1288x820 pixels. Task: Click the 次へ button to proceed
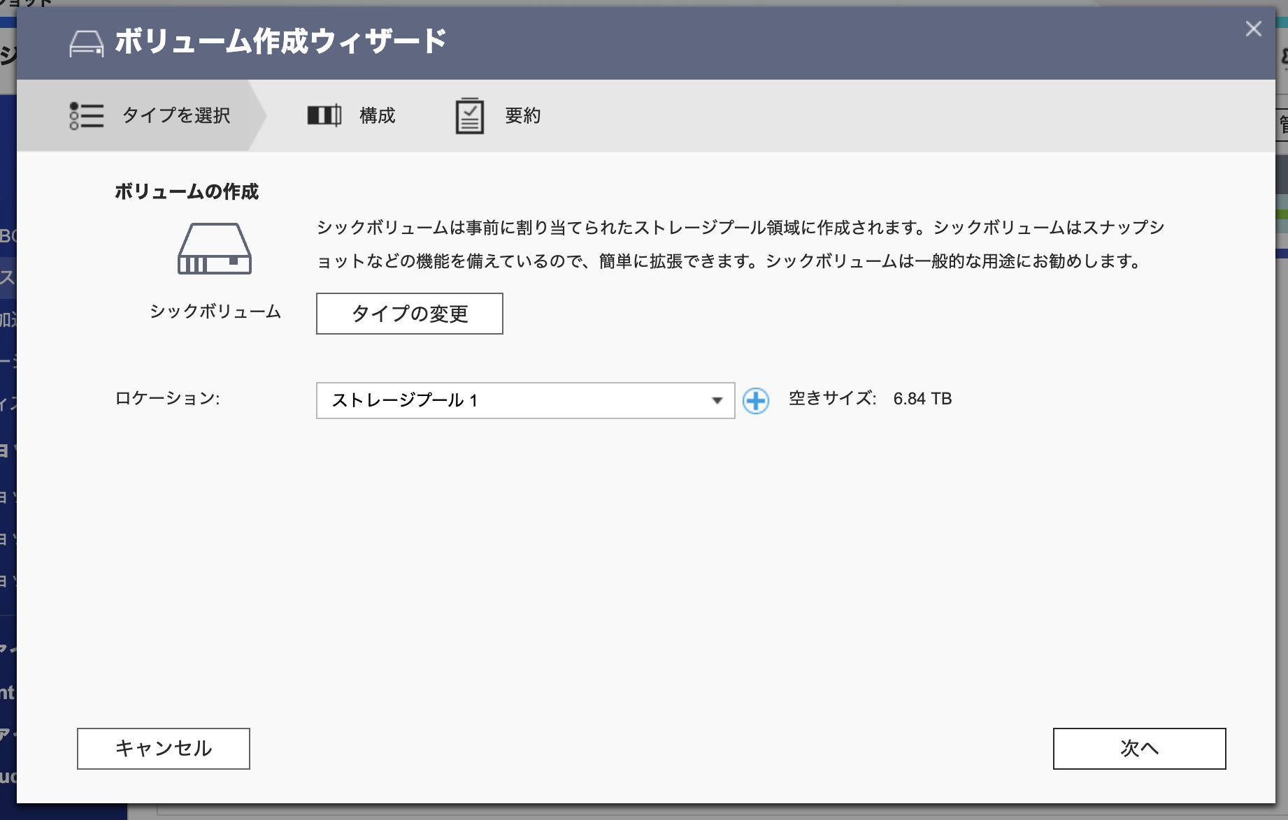pos(1139,748)
